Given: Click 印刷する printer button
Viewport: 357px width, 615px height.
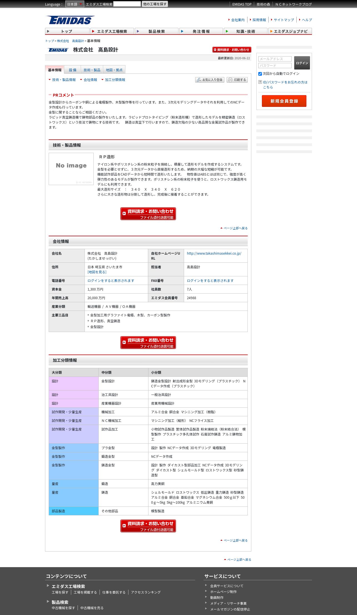Looking at the screenshot, I should point(237,80).
